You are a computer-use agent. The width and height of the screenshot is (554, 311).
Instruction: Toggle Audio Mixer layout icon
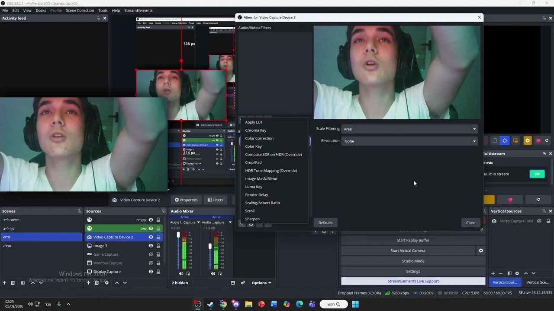[x=233, y=283]
